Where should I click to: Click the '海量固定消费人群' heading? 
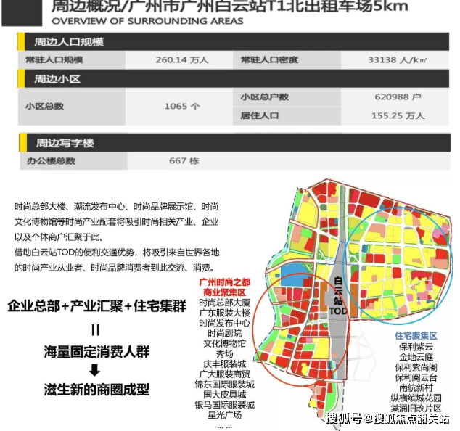(96, 351)
